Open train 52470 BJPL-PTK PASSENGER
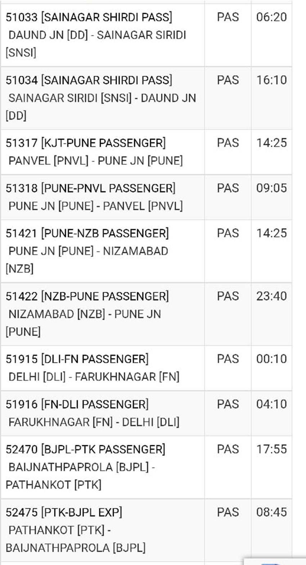Image resolution: width=306 pixels, height=565 pixels. tap(86, 449)
